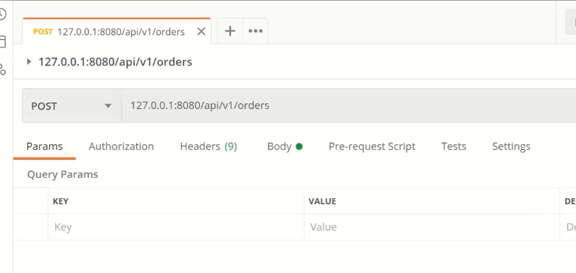Click the request URL input field

(348, 106)
